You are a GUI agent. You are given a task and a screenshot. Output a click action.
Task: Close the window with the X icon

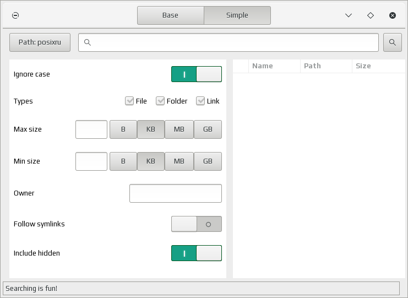coord(393,15)
